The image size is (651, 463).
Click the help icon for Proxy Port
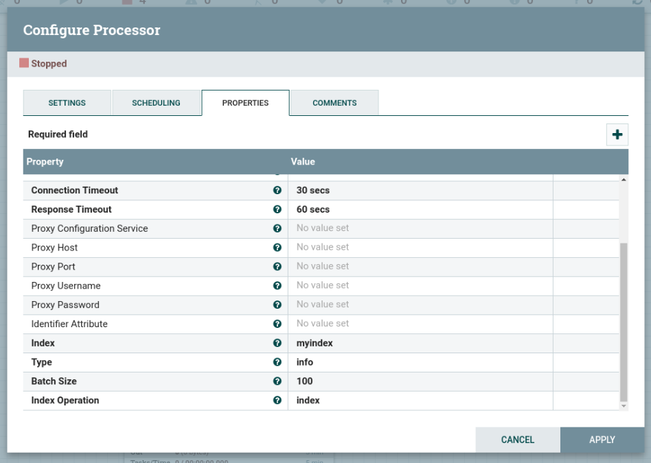[277, 266]
